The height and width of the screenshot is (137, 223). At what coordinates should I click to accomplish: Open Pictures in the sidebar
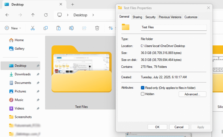click(x=20, y=91)
